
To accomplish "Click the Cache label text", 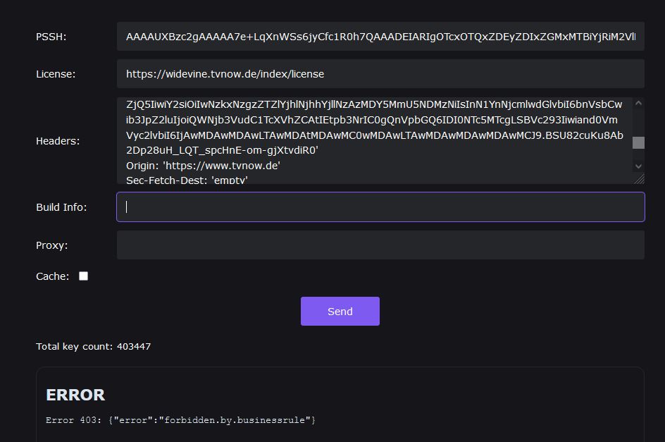I will pyautogui.click(x=52, y=276).
